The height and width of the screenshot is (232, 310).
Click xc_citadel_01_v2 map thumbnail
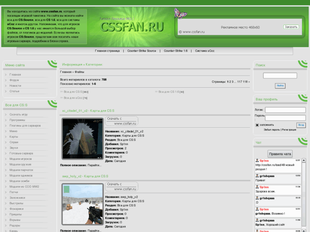[83, 139]
